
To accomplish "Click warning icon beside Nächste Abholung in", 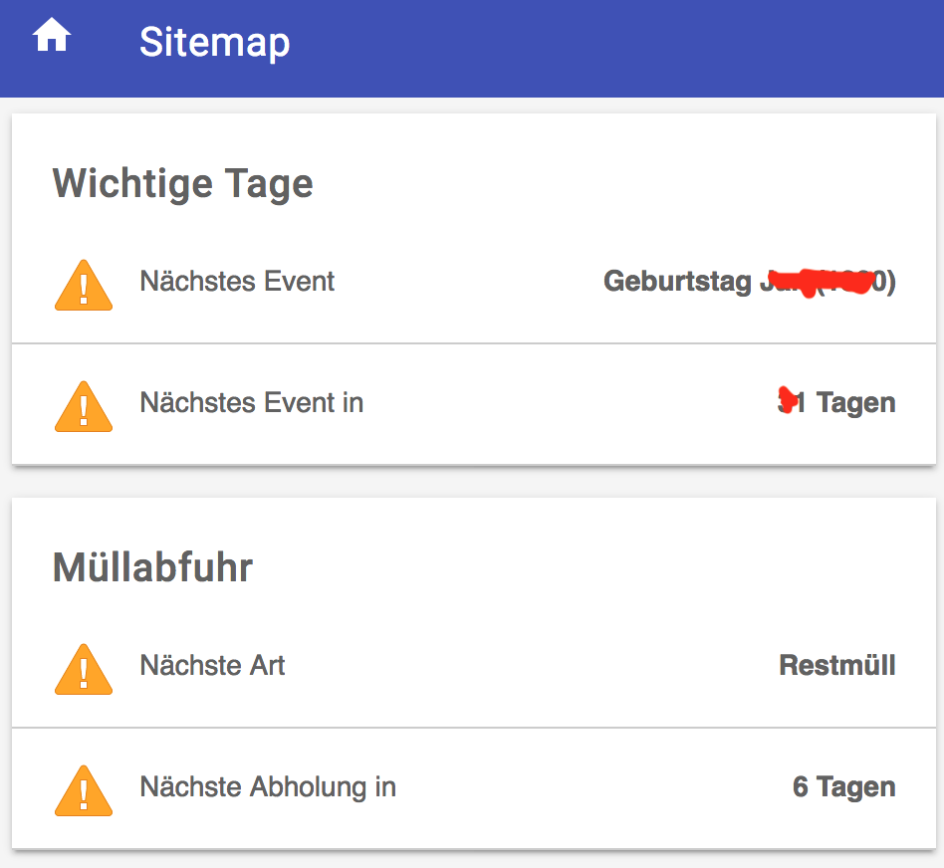I will [x=84, y=790].
